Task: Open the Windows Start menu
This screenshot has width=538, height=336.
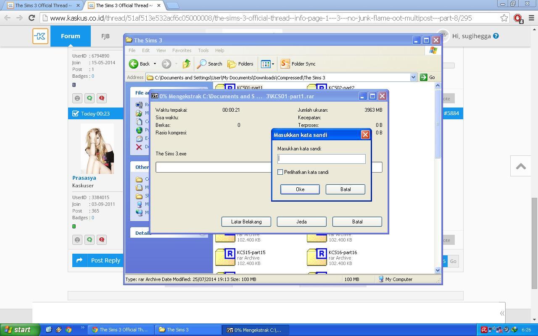Action: (x=20, y=330)
